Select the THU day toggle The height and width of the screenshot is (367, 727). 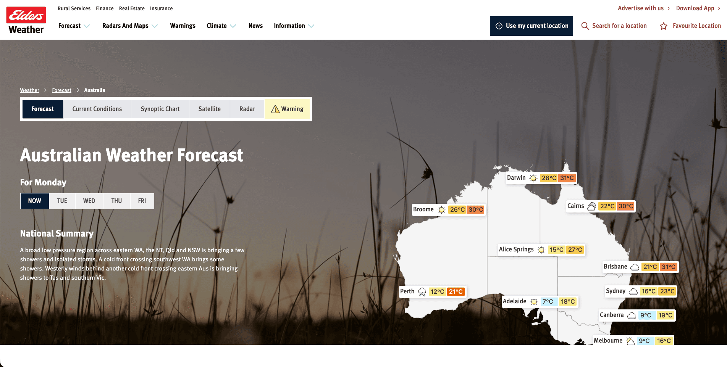[116, 201]
